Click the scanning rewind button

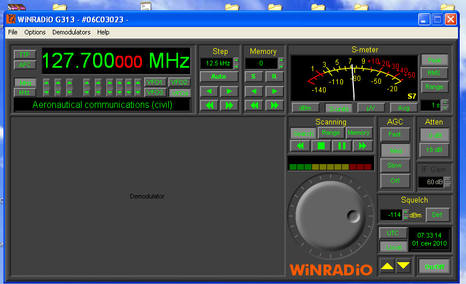tap(300, 146)
